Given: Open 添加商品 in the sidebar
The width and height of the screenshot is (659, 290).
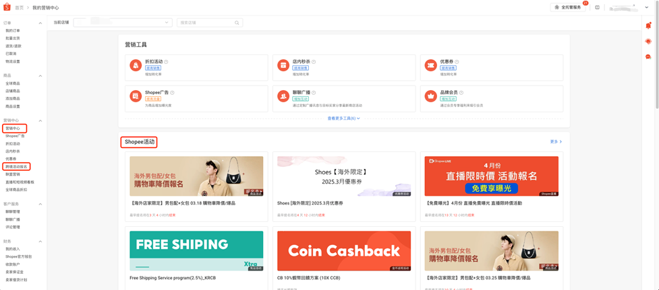Looking at the screenshot, I should (x=13, y=99).
